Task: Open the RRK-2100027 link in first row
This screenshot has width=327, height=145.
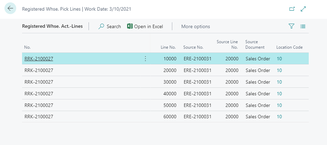Action: point(39,59)
